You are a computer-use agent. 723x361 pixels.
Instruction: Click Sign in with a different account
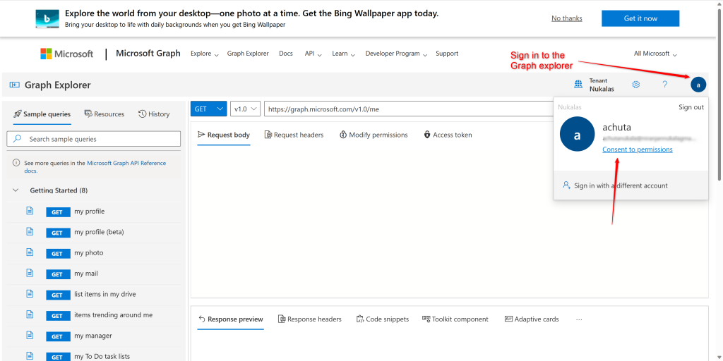click(x=621, y=185)
